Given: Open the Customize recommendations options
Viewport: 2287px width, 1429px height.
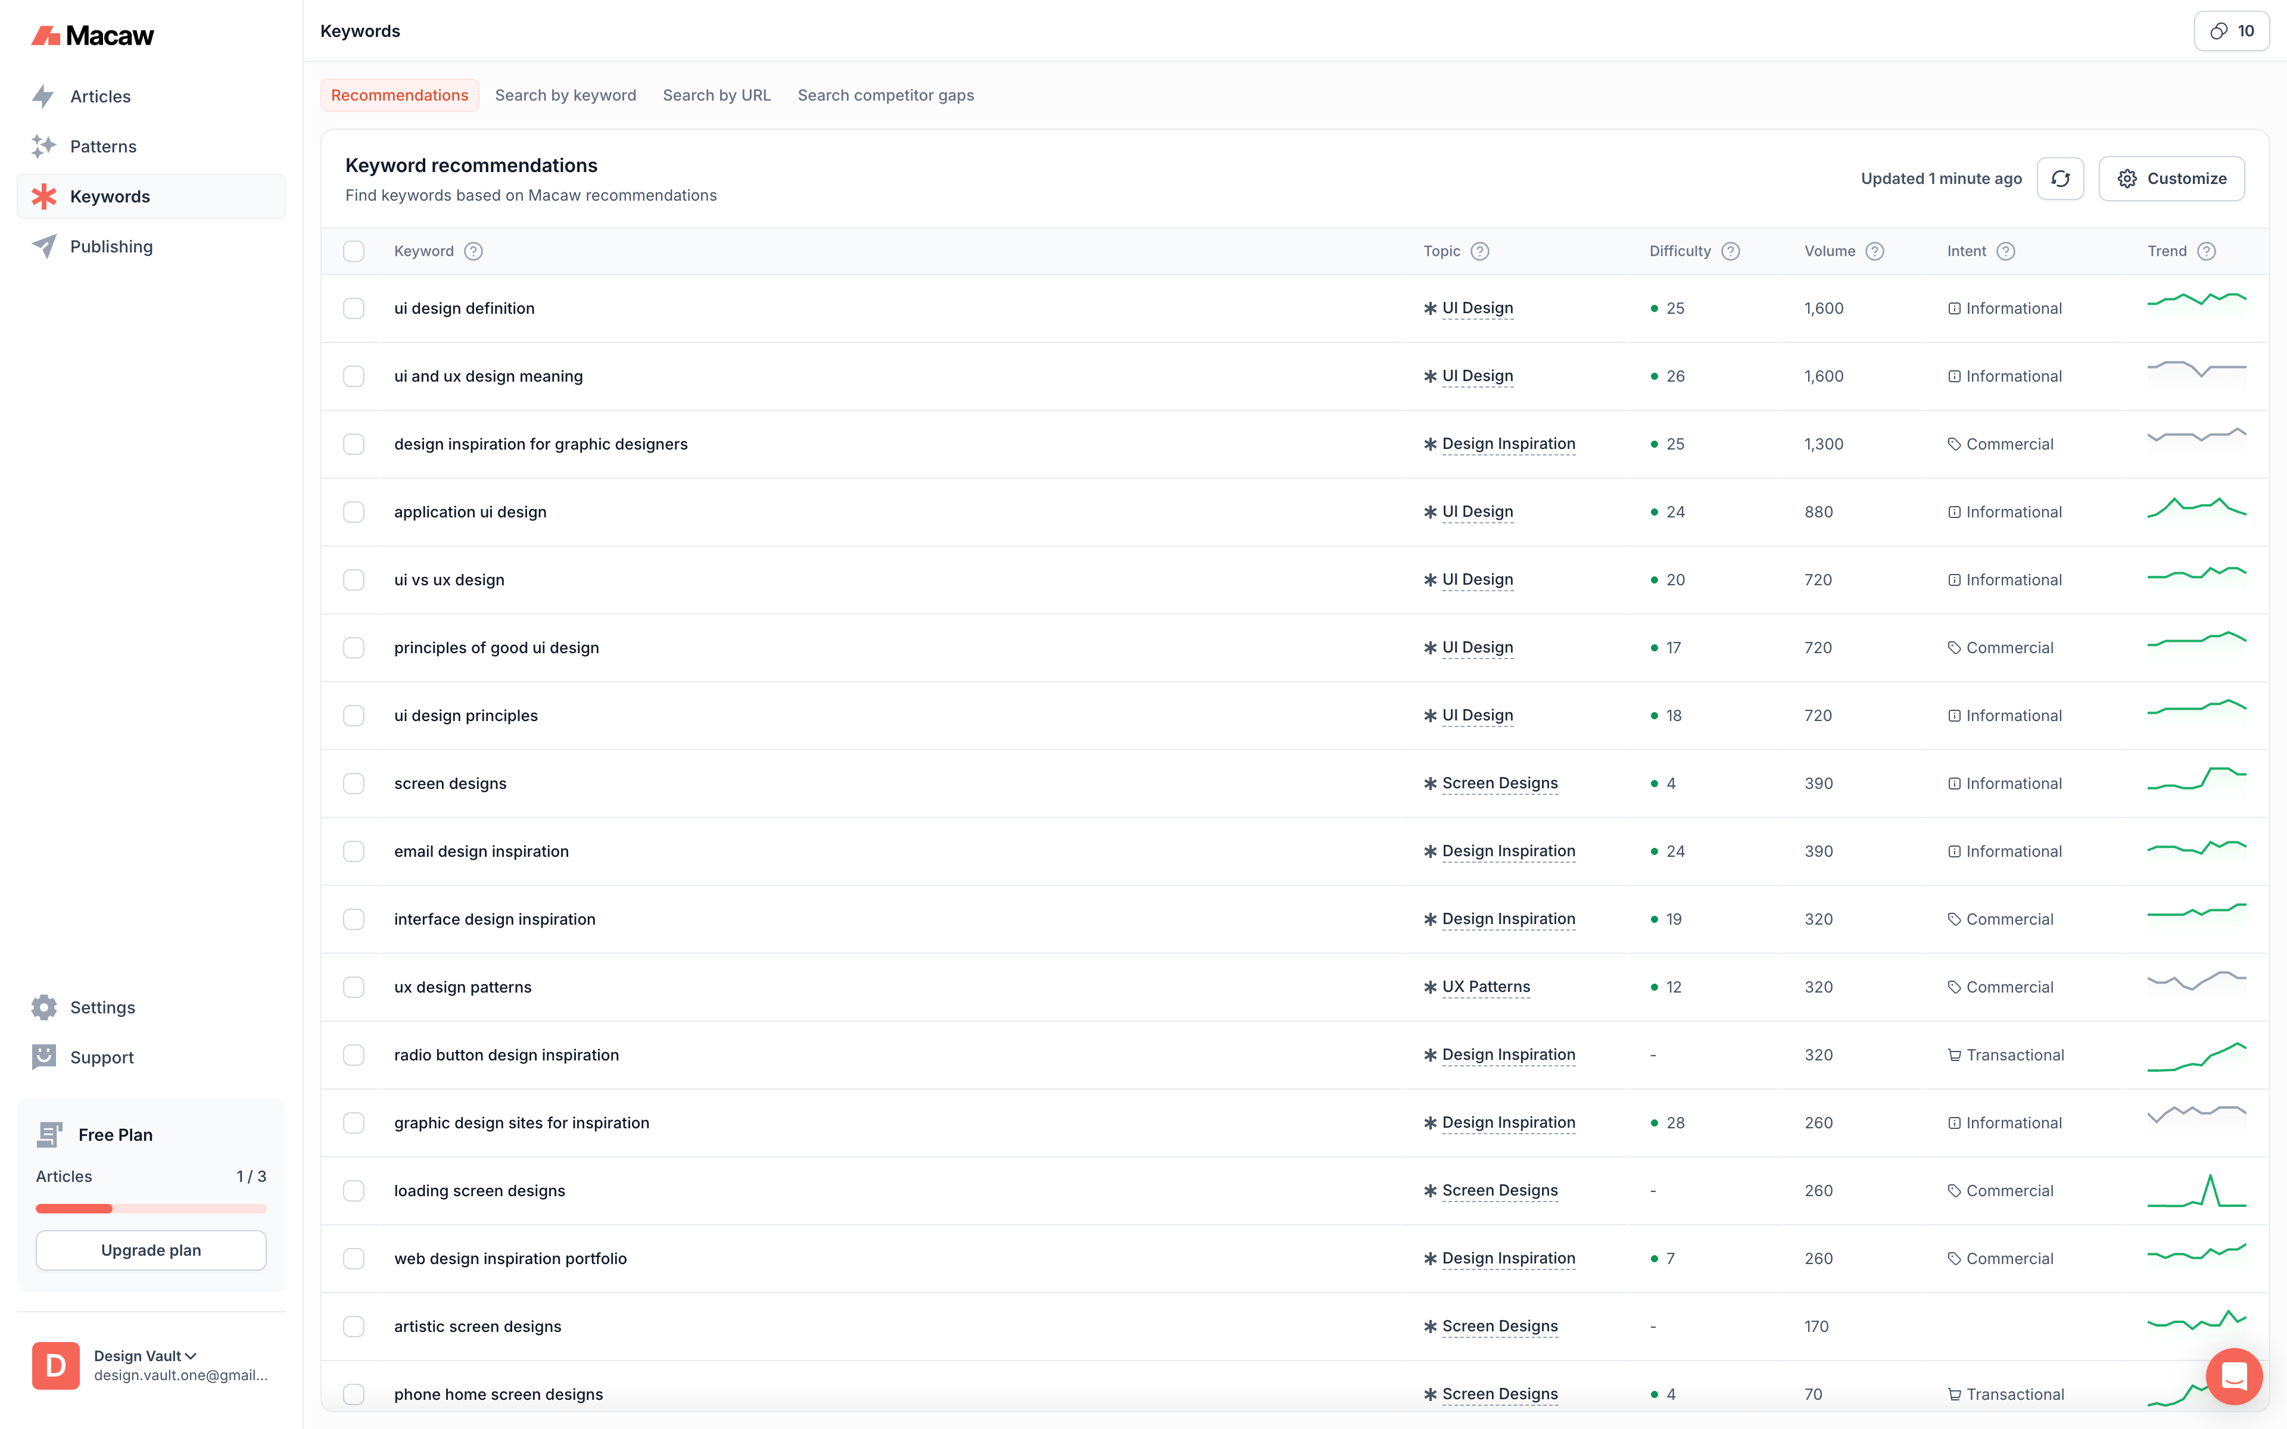Looking at the screenshot, I should (x=2171, y=179).
